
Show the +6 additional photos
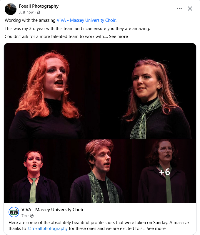[164, 171]
